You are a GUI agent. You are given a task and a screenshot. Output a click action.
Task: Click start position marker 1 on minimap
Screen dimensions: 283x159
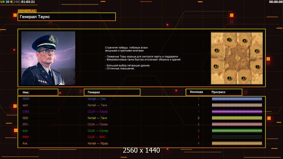(x=257, y=67)
